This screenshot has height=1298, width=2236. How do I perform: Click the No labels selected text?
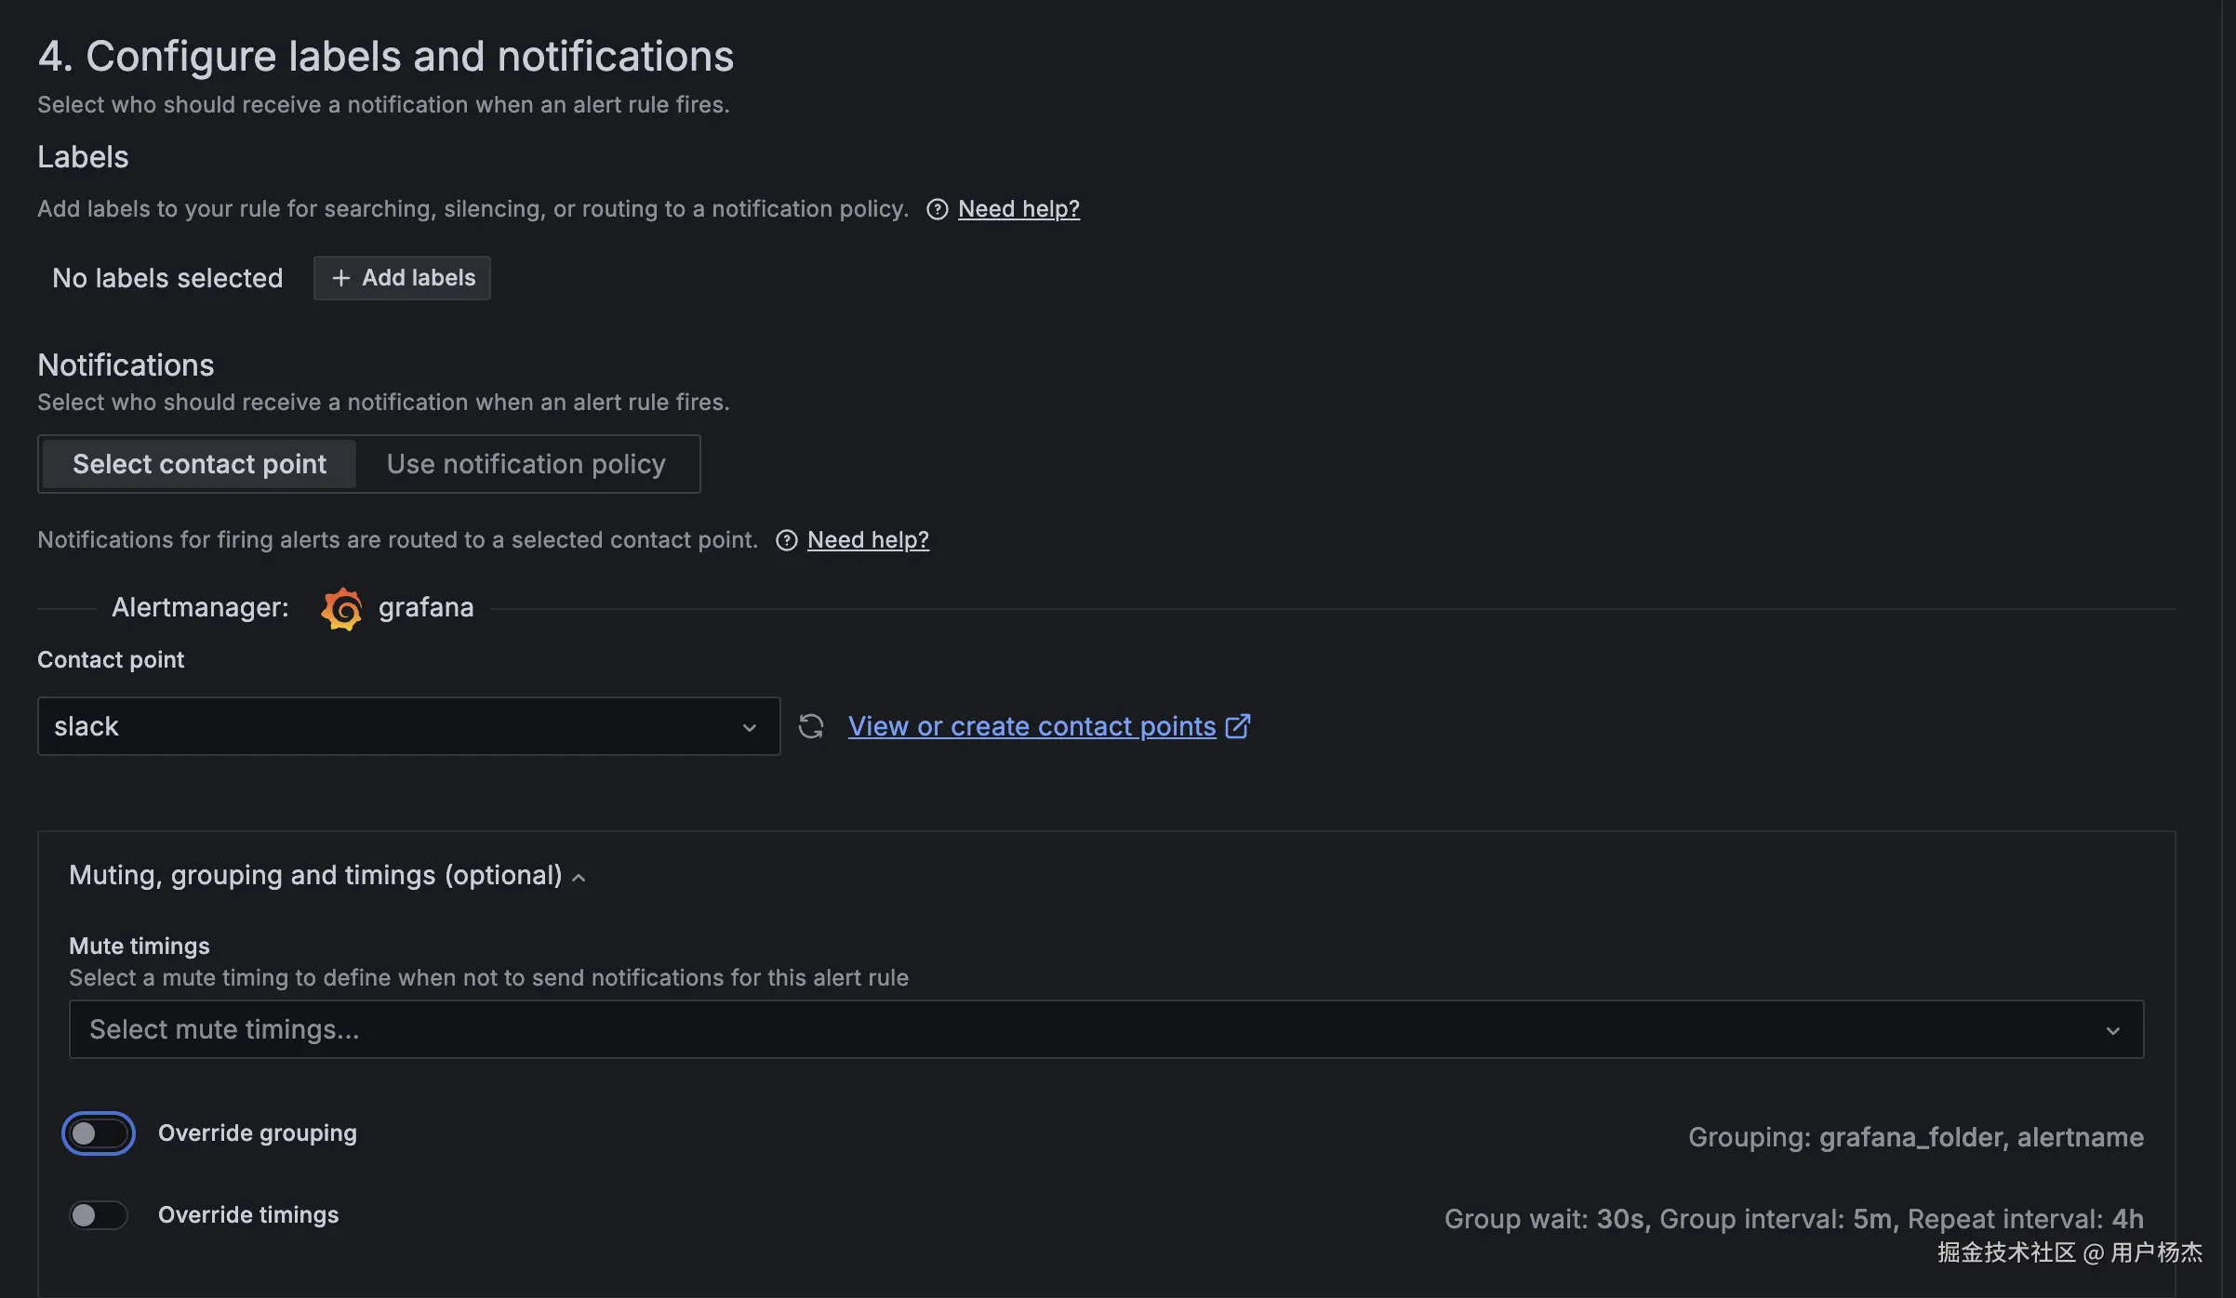pyautogui.click(x=167, y=278)
